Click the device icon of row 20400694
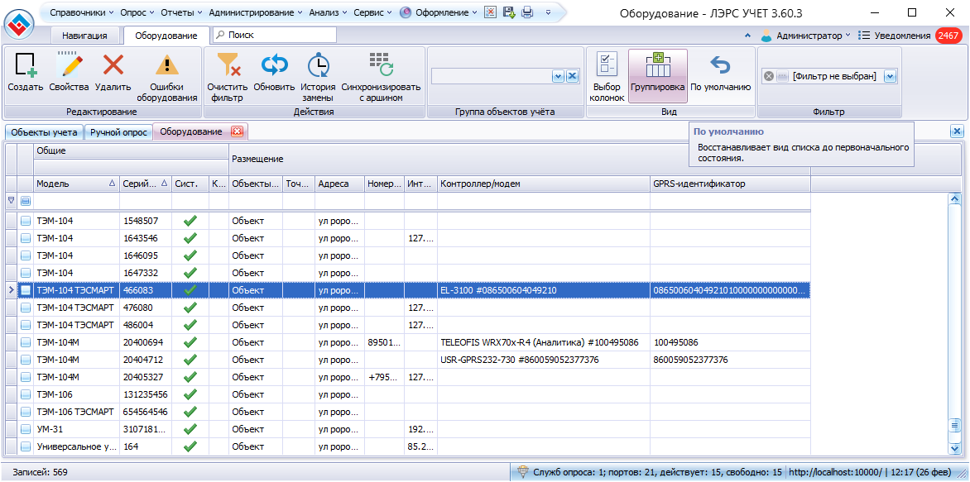The height and width of the screenshot is (482, 970). pos(26,342)
